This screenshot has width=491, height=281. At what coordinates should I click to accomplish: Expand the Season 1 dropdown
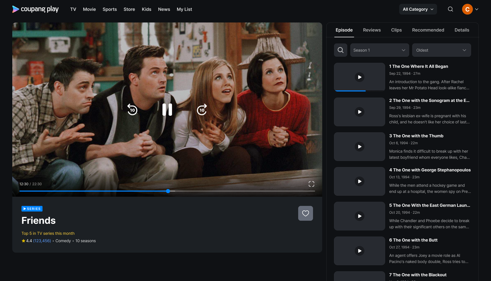pos(380,50)
